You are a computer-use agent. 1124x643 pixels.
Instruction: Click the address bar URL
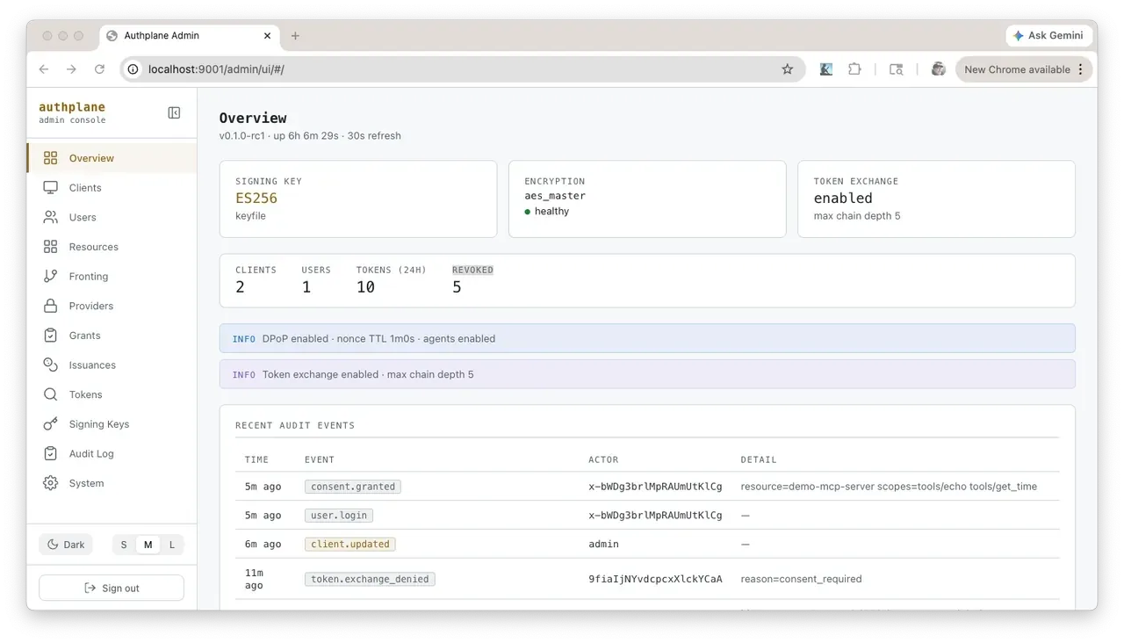click(216, 69)
